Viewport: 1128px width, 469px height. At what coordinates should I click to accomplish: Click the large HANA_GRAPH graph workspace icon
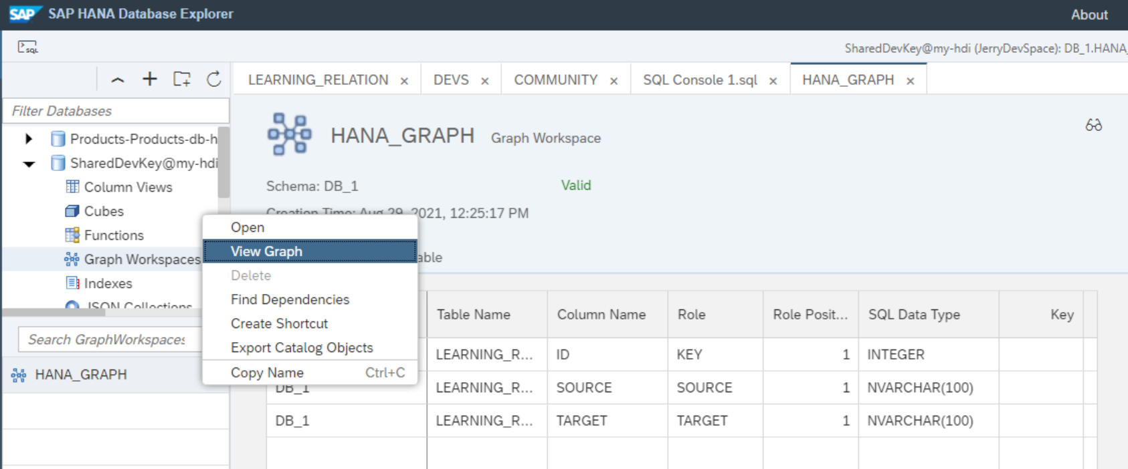pos(289,134)
